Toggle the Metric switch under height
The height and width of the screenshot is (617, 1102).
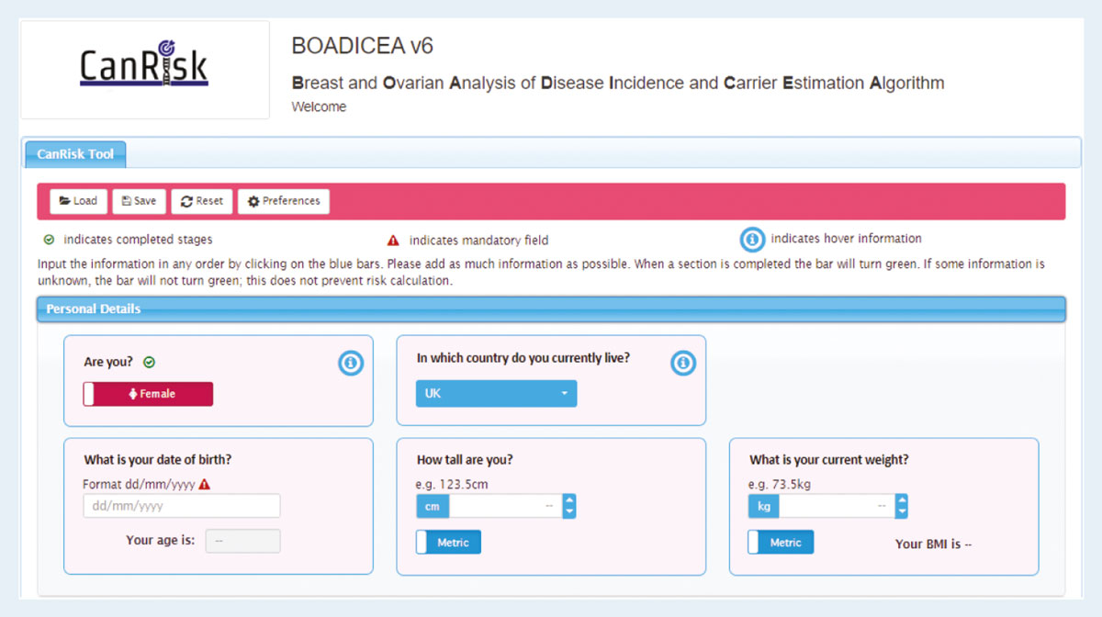tap(448, 543)
